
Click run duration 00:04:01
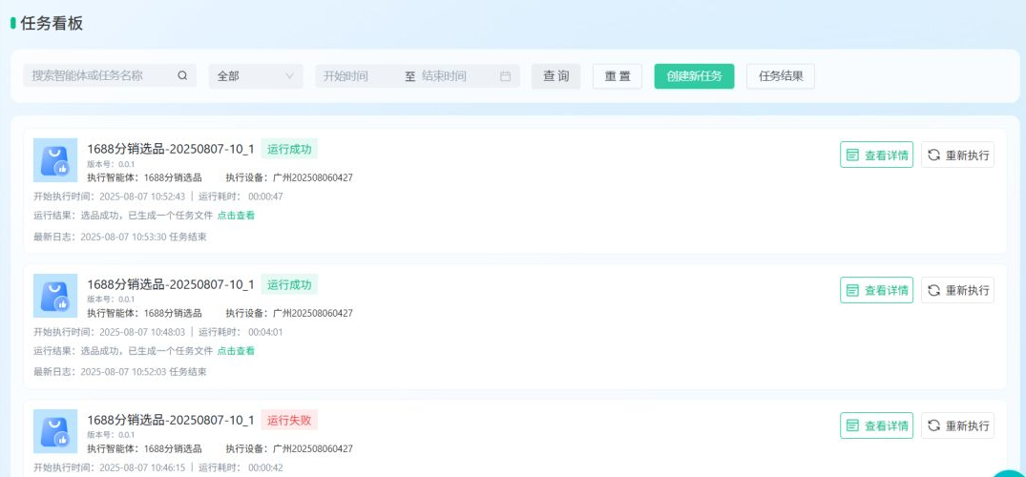(x=265, y=332)
